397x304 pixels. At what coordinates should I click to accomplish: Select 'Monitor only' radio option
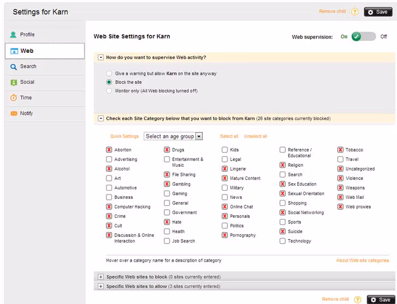[x=109, y=91]
